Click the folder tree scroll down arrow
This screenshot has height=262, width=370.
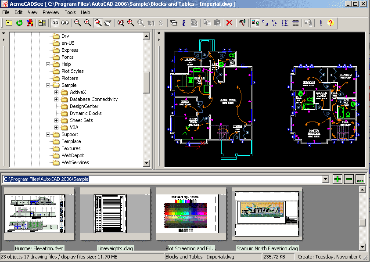pyautogui.click(x=146, y=163)
